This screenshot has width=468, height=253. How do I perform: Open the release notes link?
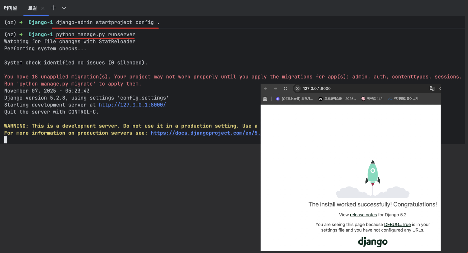point(363,215)
